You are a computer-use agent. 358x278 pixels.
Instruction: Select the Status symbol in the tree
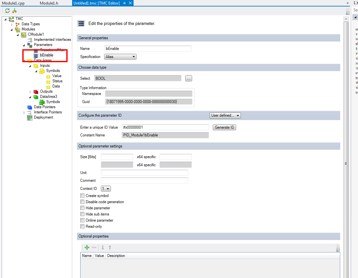coord(57,81)
